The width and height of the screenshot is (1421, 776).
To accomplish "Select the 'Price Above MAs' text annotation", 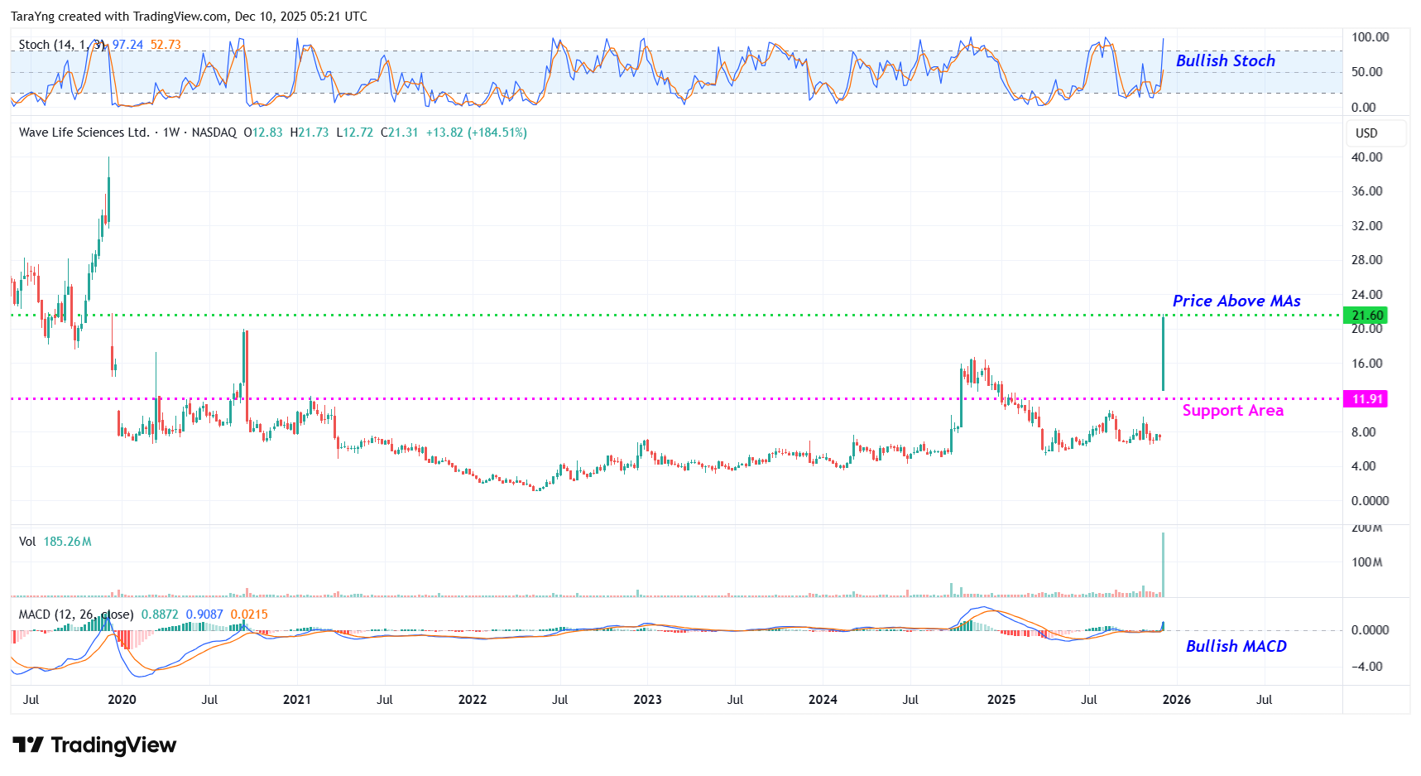I will (1236, 301).
